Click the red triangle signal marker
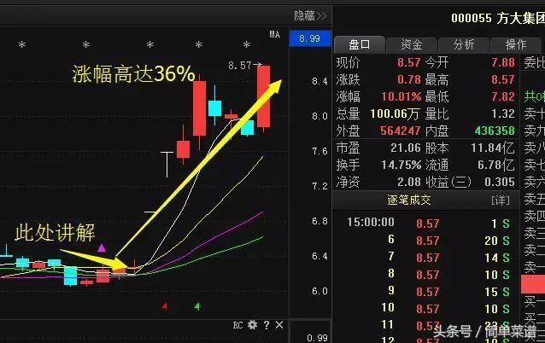The image size is (545, 343). (164, 305)
